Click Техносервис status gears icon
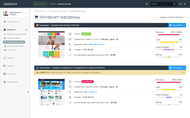This screenshot has height=118, width=190. pos(70,81)
